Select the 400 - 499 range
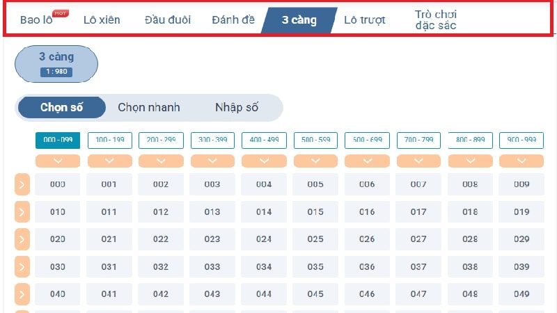The image size is (557, 313). 264,141
